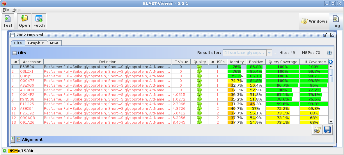Switch to the Graphic tab
The height and width of the screenshot is (155, 344).
(36, 43)
